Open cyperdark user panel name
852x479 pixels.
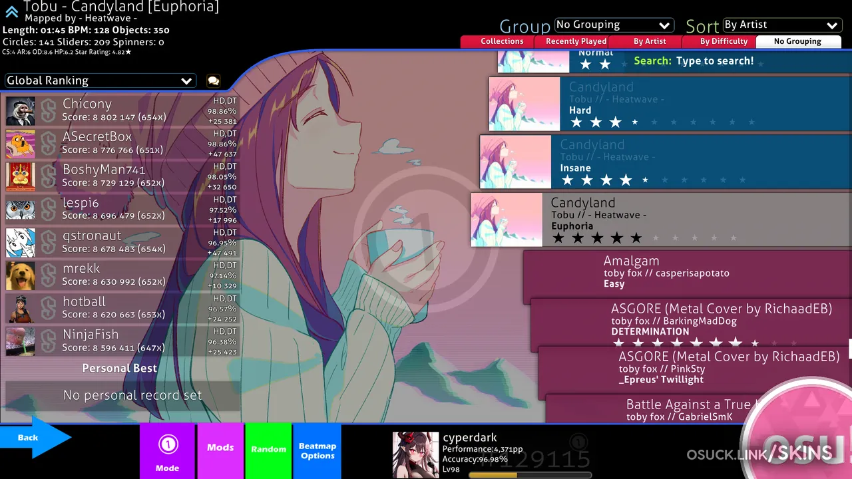click(x=470, y=438)
